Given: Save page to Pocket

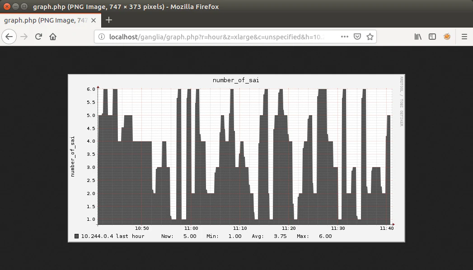Looking at the screenshot, I should 357,37.
